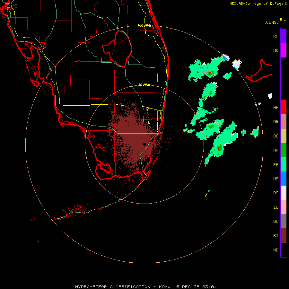The width and height of the screenshot is (289, 289).
Task: Click the 'BI' legend label
Action: (x=276, y=236)
